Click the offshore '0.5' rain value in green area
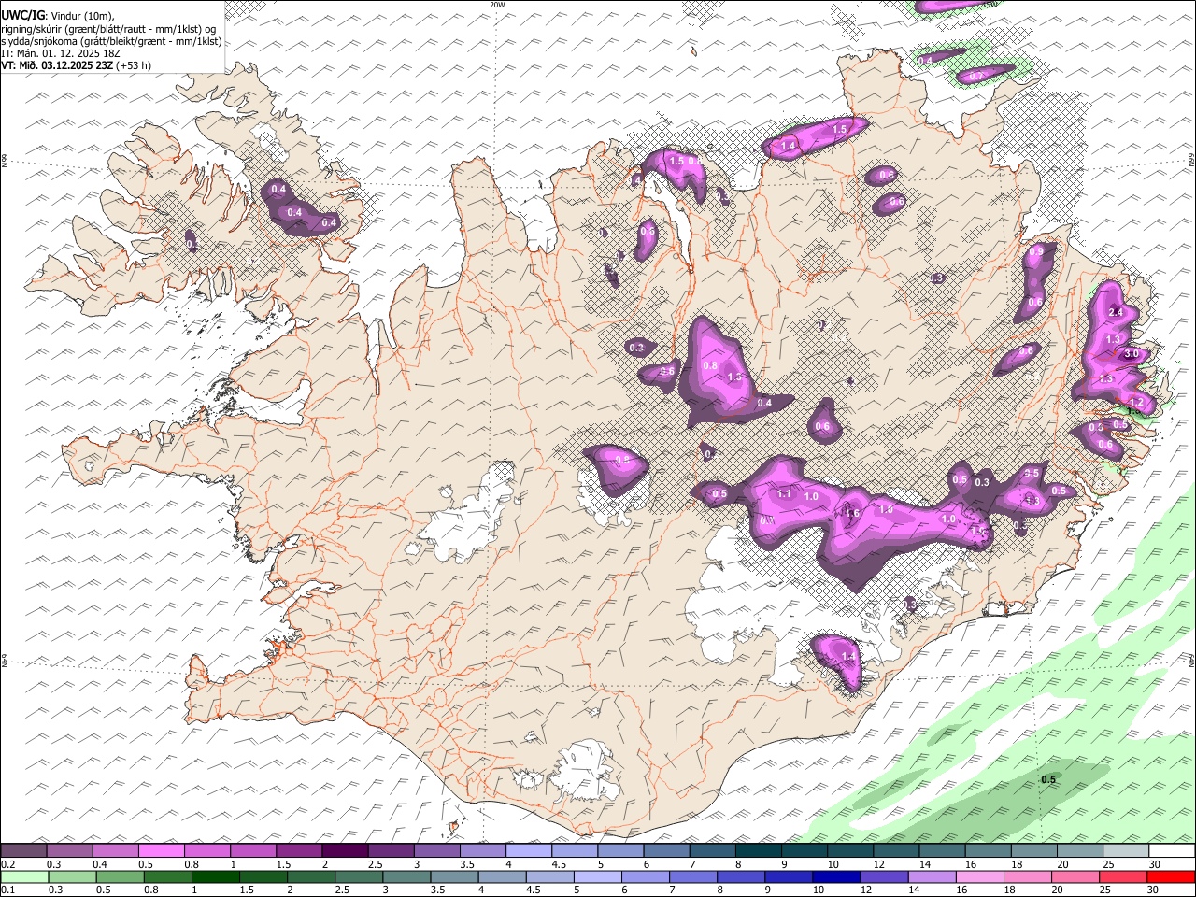 pyautogui.click(x=1048, y=779)
